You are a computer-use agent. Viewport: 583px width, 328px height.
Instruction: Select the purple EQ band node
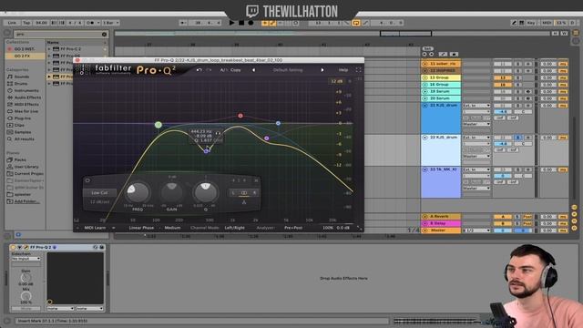(x=267, y=138)
